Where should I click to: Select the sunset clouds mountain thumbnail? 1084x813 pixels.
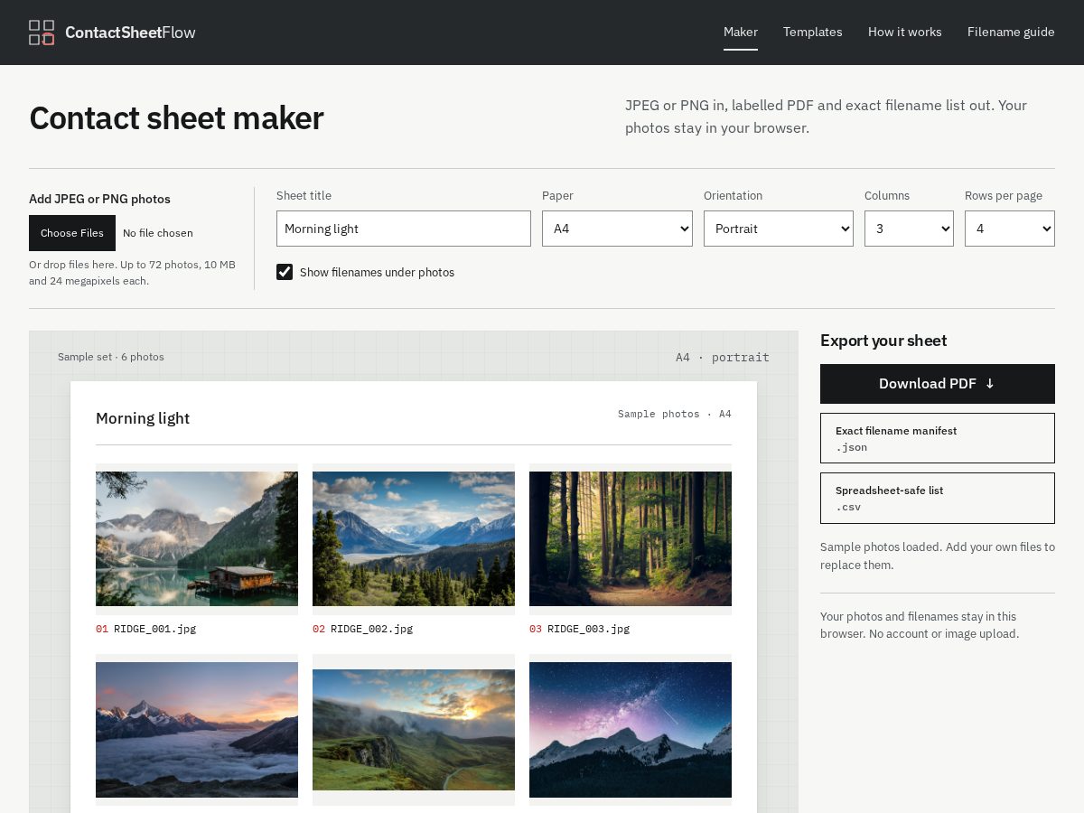tap(197, 730)
